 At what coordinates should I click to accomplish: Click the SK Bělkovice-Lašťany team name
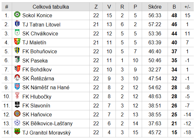coord(47,123)
